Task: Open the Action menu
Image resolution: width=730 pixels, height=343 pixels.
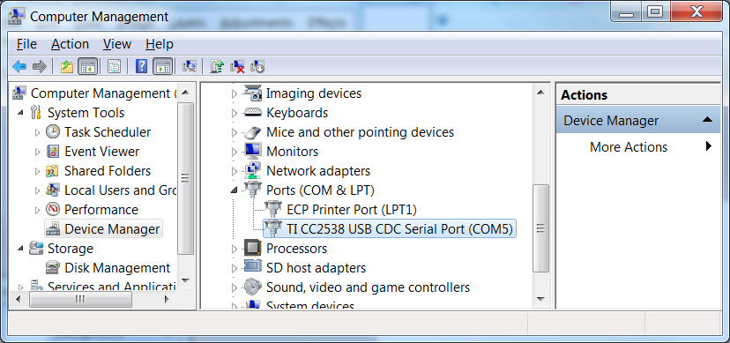Action: [x=70, y=44]
